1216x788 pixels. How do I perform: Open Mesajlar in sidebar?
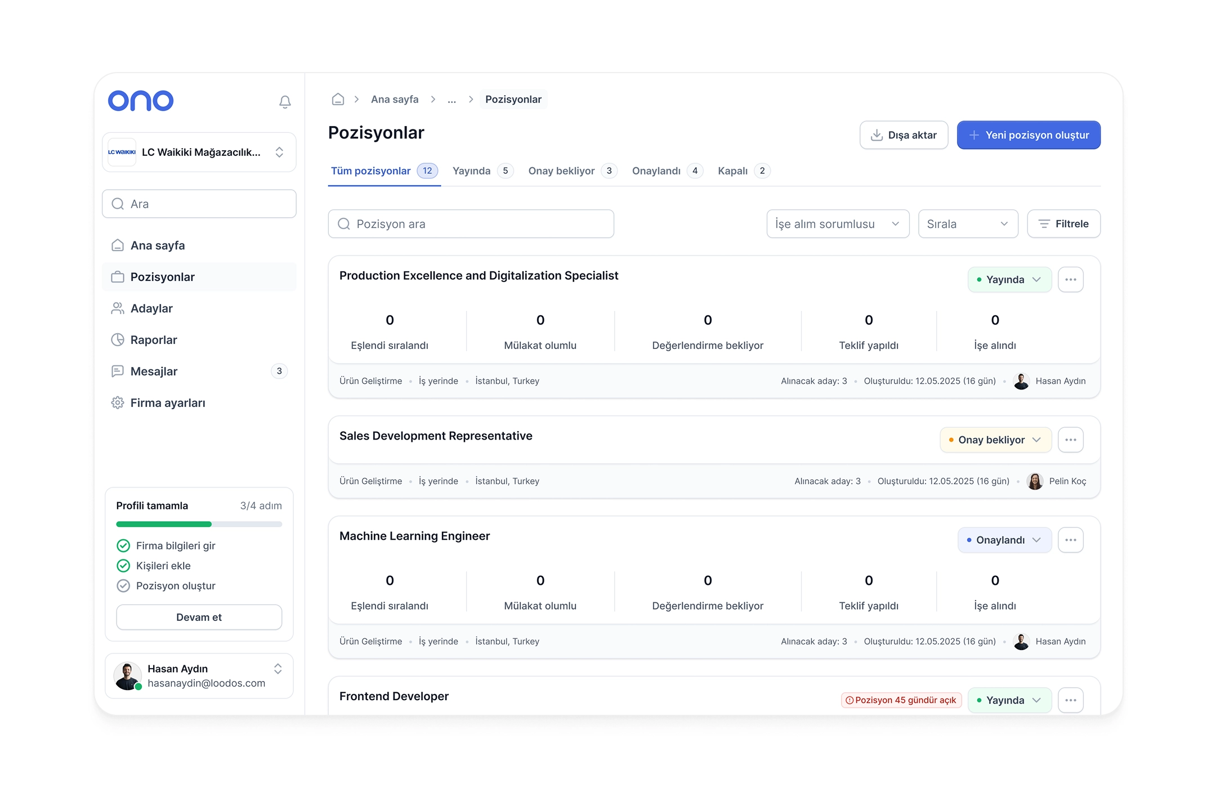point(154,371)
